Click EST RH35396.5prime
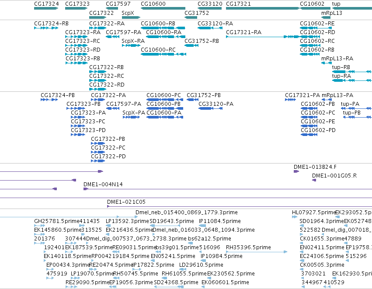Viewport: 372px width, 289px height. [x=248, y=248]
